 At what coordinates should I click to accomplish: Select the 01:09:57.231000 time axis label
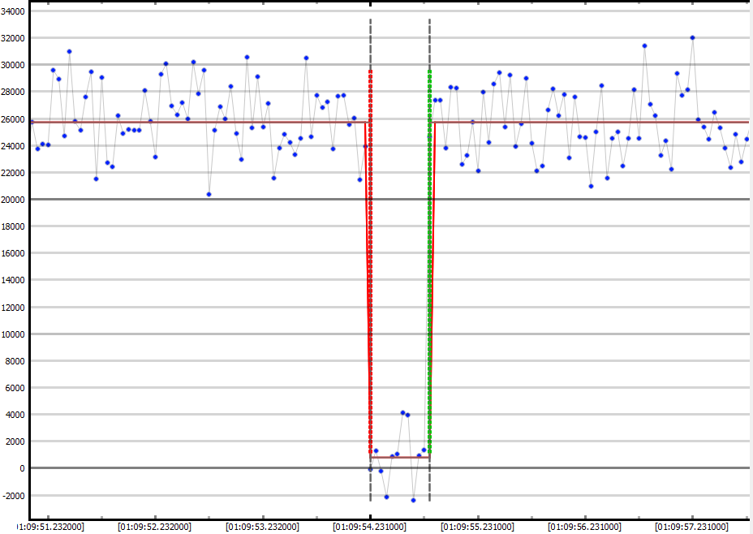tap(691, 527)
